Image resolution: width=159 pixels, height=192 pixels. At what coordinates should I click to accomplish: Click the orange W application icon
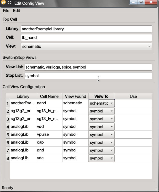point(3,3)
